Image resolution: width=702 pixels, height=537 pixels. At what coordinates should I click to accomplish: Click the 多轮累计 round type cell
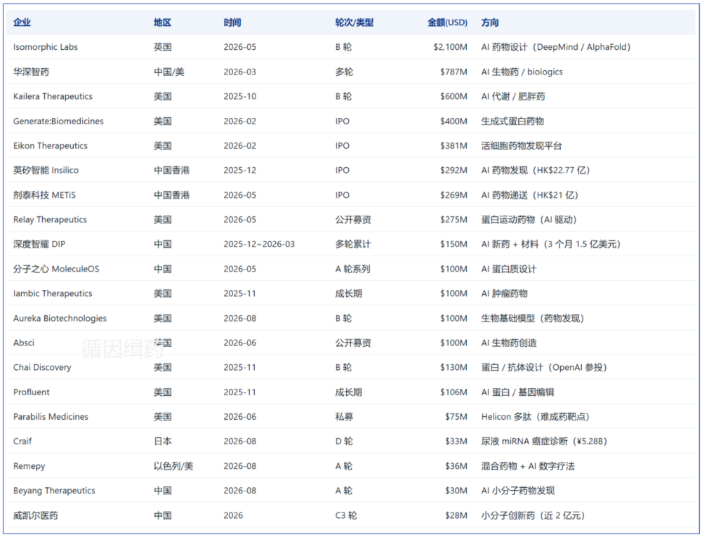click(x=353, y=244)
